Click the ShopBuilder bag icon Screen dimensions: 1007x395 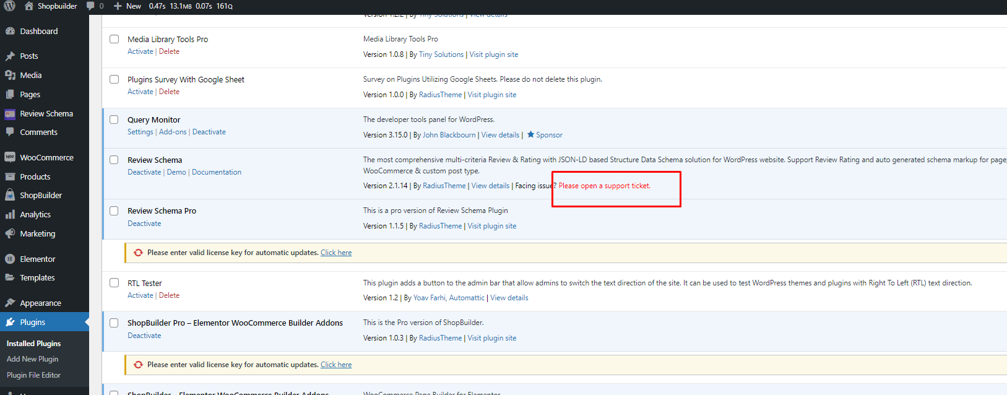point(10,195)
